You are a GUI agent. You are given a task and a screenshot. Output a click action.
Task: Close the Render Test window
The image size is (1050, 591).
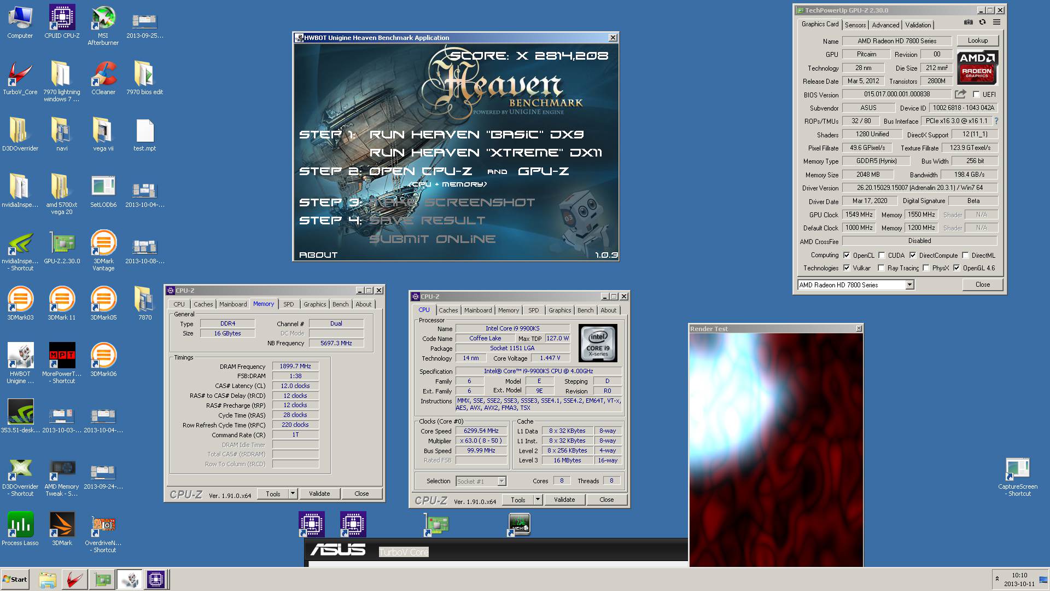859,328
